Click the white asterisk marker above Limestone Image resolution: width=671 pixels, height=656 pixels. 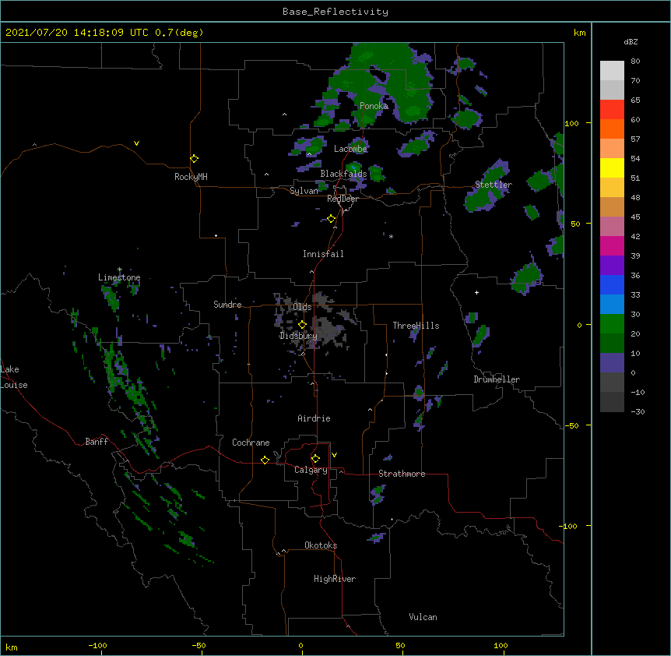119,270
